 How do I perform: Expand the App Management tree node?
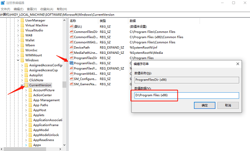pyautogui.click(x=26, y=100)
